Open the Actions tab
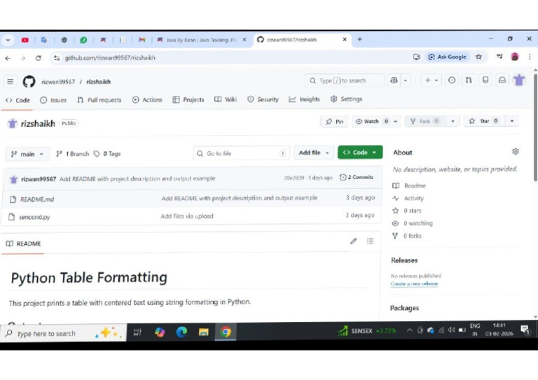The height and width of the screenshot is (380, 538). (147, 99)
